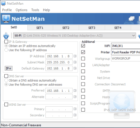Click the NetSetMan title bar app icon
140x128 pixels.
[3, 3]
